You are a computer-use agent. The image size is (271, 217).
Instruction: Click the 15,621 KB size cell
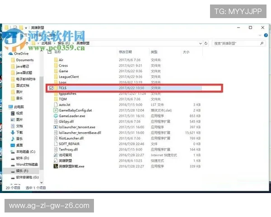click(x=193, y=133)
